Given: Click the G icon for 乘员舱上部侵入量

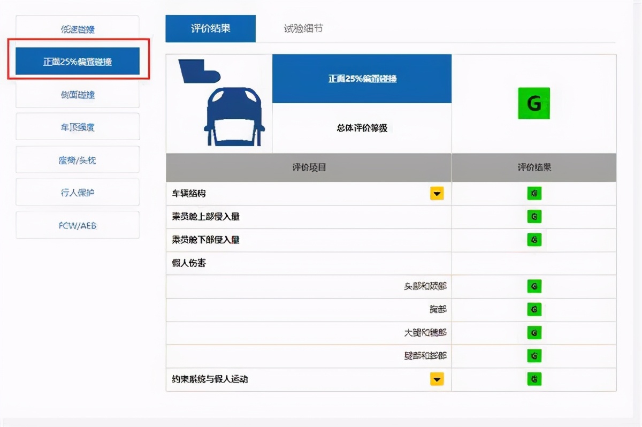Looking at the screenshot, I should point(534,217).
